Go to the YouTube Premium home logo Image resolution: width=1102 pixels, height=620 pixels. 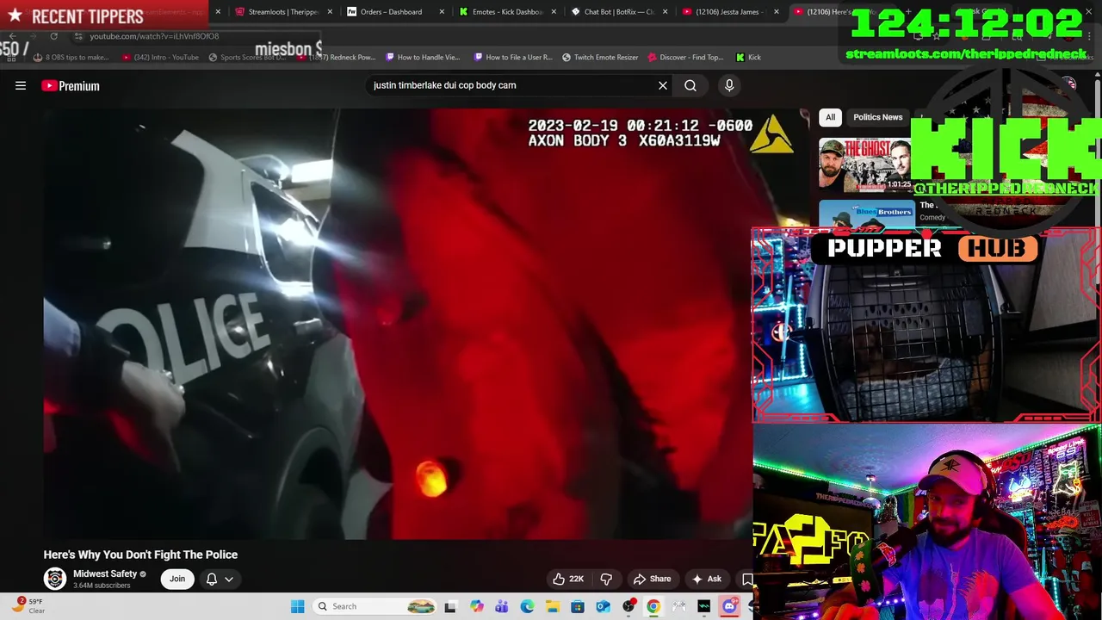pos(71,85)
